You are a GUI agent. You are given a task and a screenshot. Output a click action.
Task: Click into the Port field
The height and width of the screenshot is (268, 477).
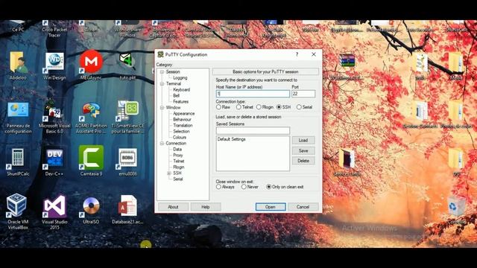[303, 94]
